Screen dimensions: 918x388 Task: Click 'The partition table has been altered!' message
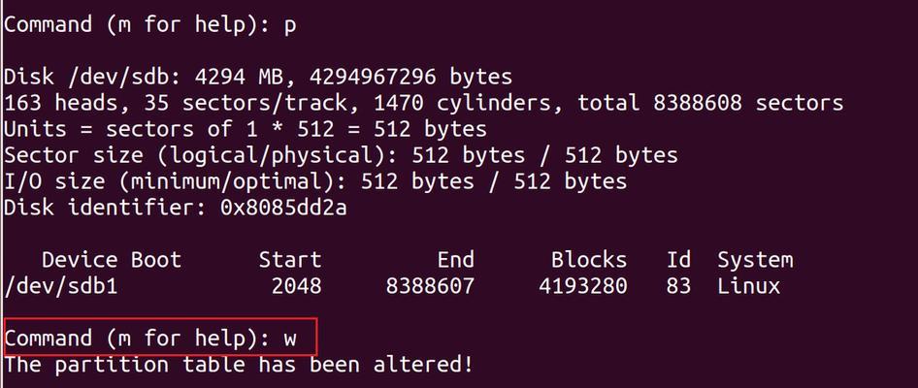238,365
